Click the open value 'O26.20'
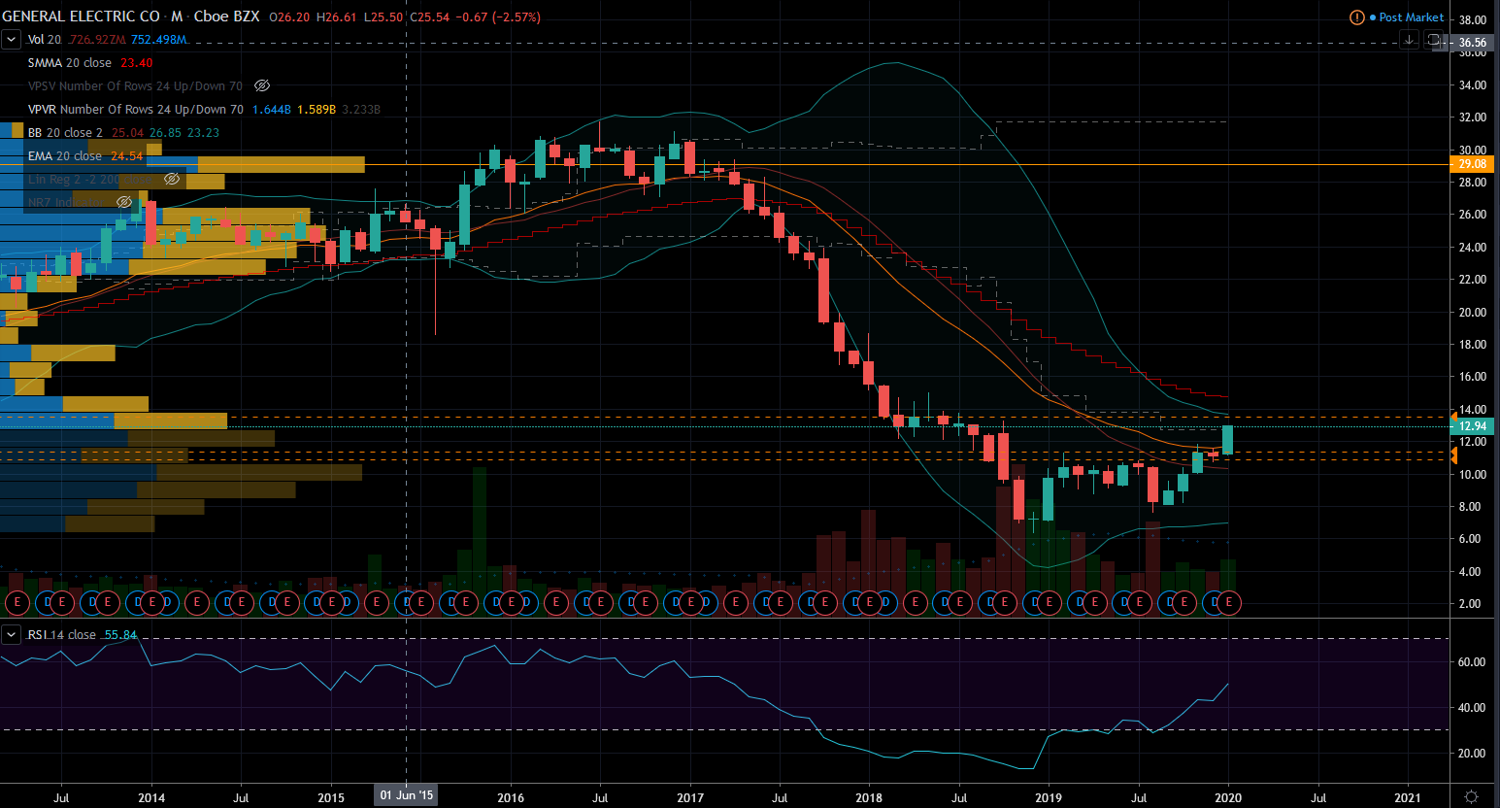The image size is (1500, 808). [290, 17]
